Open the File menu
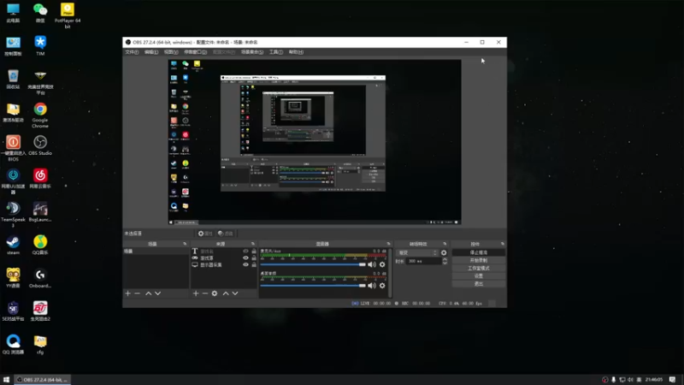The width and height of the screenshot is (684, 385). tap(132, 52)
